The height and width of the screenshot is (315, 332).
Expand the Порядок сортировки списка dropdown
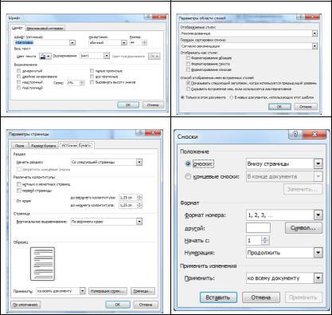coord(314,46)
